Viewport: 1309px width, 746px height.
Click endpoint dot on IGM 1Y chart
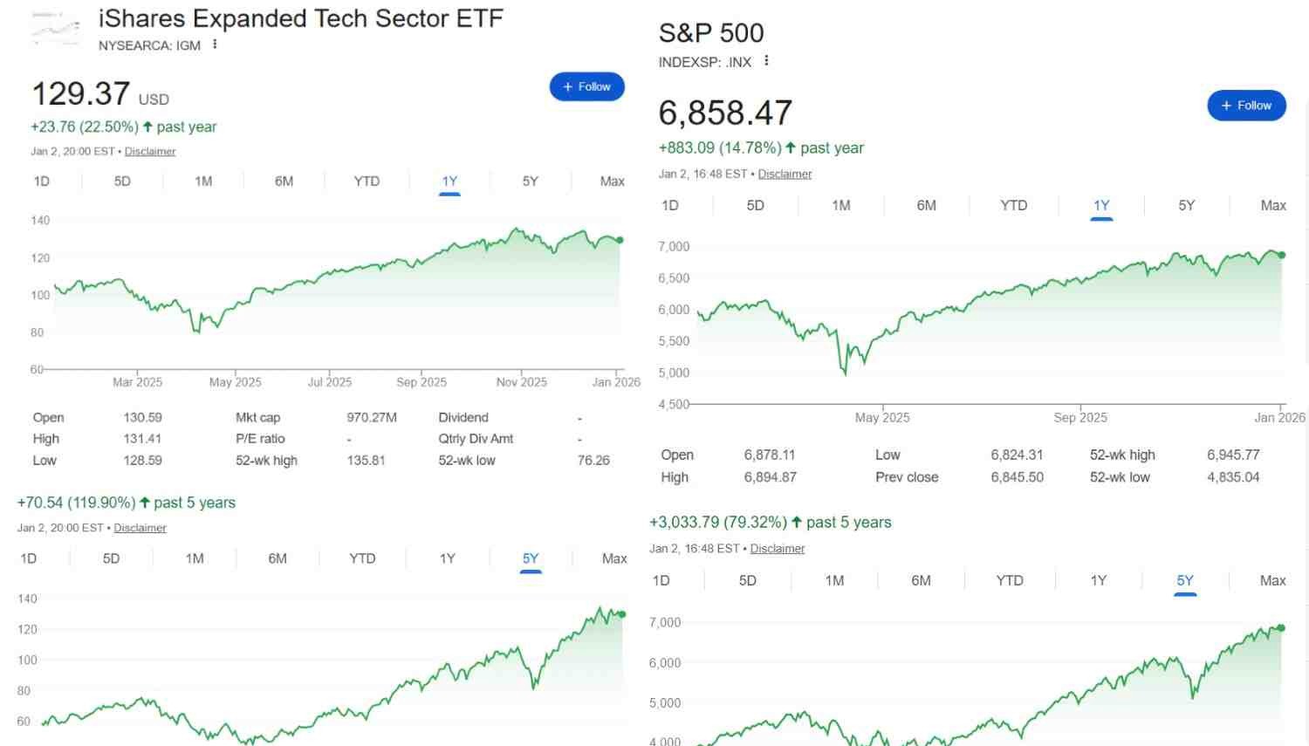point(620,240)
